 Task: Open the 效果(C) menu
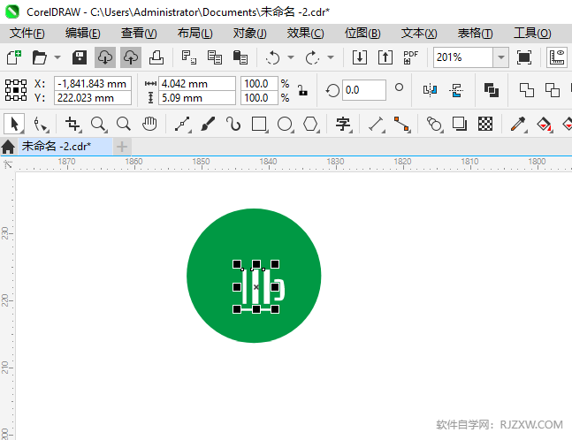[x=305, y=34]
